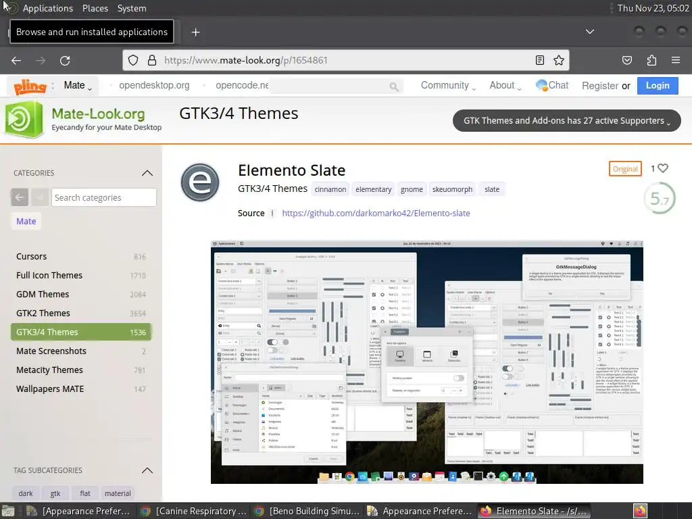Image resolution: width=692 pixels, height=519 pixels.
Task: Click the Register link
Action: click(600, 86)
